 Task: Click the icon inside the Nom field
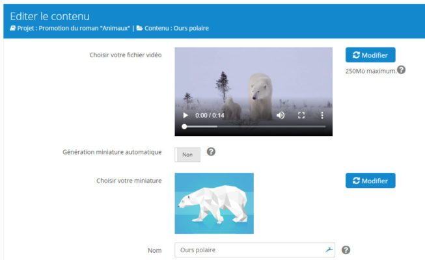(329, 250)
